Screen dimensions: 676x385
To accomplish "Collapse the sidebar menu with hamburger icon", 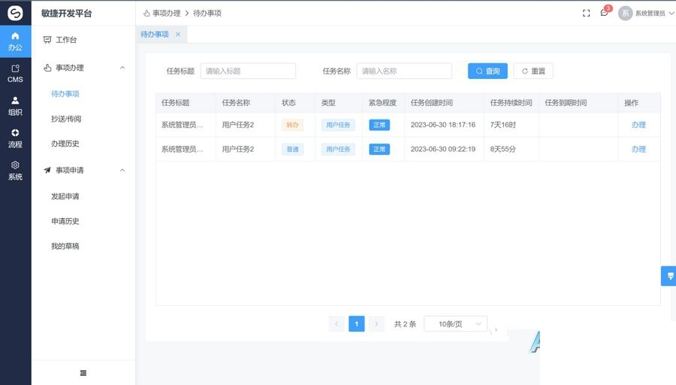I will pos(83,373).
